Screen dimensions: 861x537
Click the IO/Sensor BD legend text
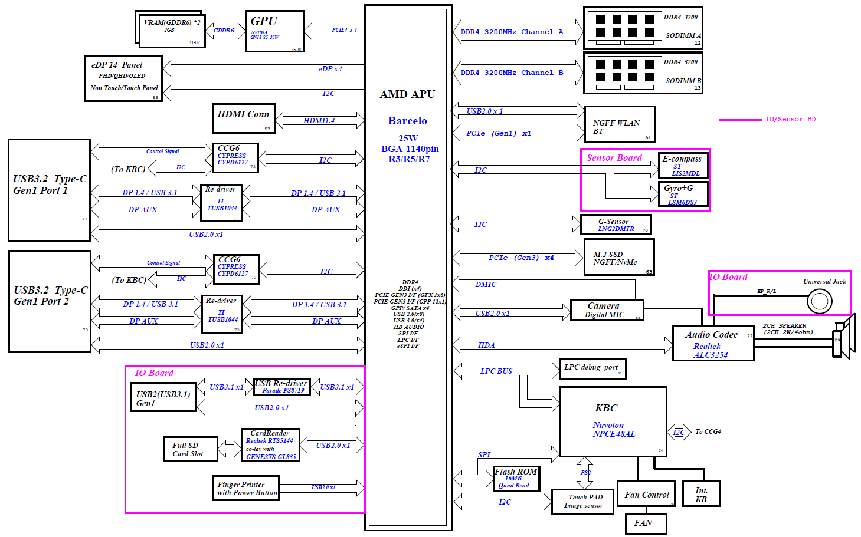pyautogui.click(x=790, y=119)
